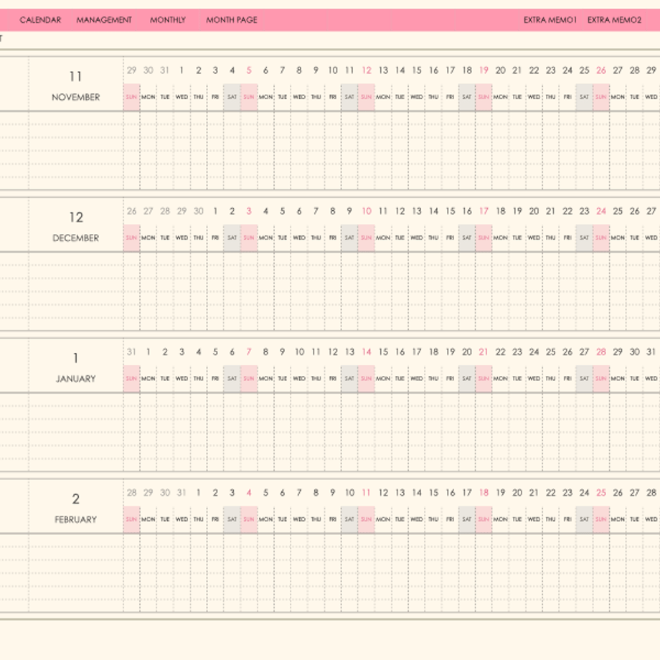This screenshot has height=660, width=660.
Task: Pick date 14 in the January row
Action: [367, 352]
